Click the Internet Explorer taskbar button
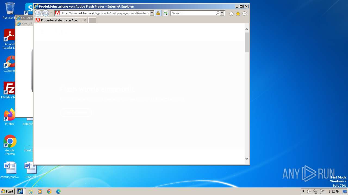This screenshot has width=348, height=195. coord(20,191)
